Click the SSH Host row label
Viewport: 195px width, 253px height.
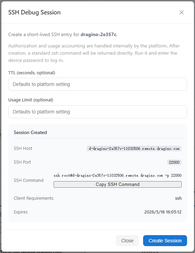tap(23, 148)
